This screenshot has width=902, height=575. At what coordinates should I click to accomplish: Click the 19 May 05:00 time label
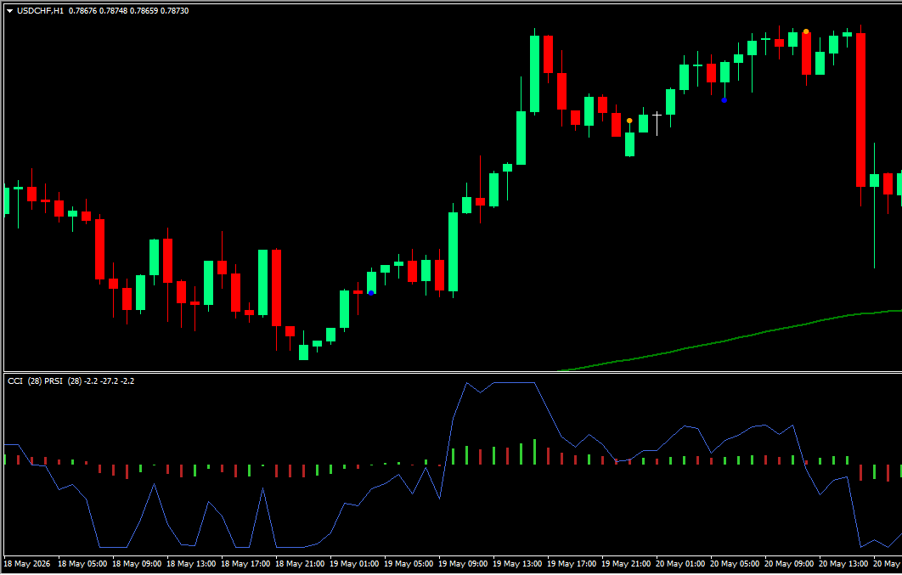point(408,564)
